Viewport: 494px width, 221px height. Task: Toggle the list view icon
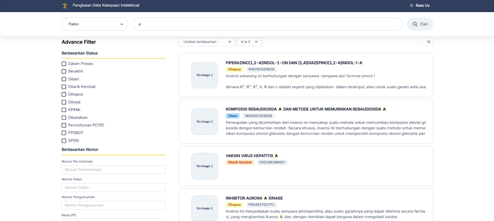tap(428, 42)
